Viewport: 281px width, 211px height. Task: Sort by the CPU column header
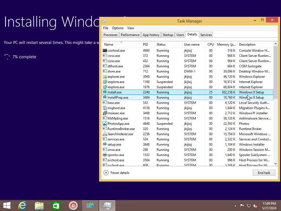coord(210,44)
